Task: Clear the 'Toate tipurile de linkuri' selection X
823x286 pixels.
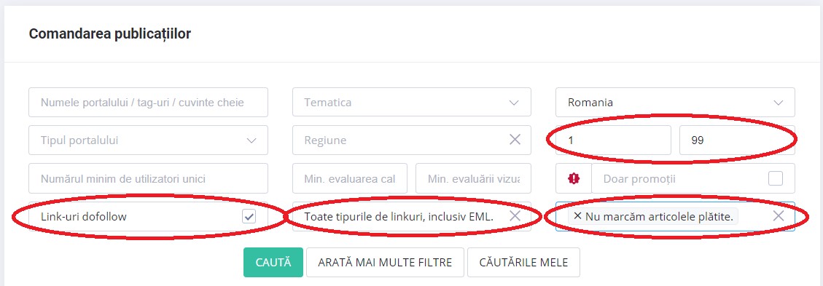Action: [515, 216]
